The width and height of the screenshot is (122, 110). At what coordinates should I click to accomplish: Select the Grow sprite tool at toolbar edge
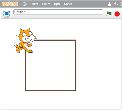(x=121, y=4)
